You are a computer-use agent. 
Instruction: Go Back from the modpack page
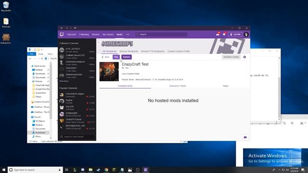tap(105, 57)
